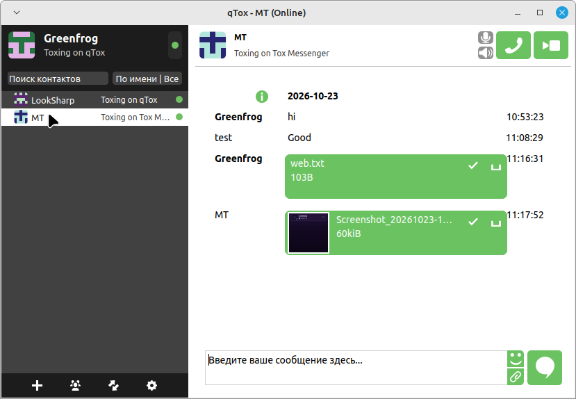Screen dimensions: 576x399
Task: Open the window menu chevron in title bar
Action: coord(17,13)
